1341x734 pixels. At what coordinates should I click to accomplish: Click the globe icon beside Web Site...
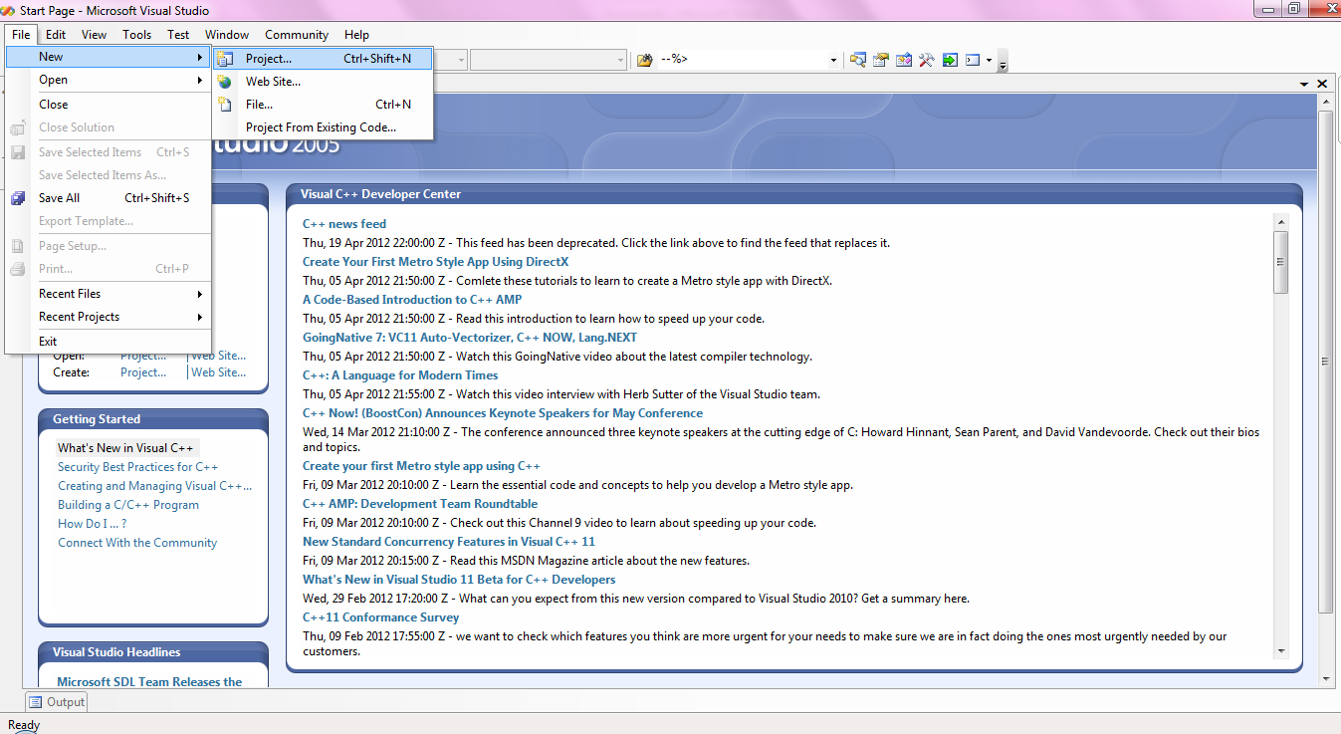click(225, 82)
